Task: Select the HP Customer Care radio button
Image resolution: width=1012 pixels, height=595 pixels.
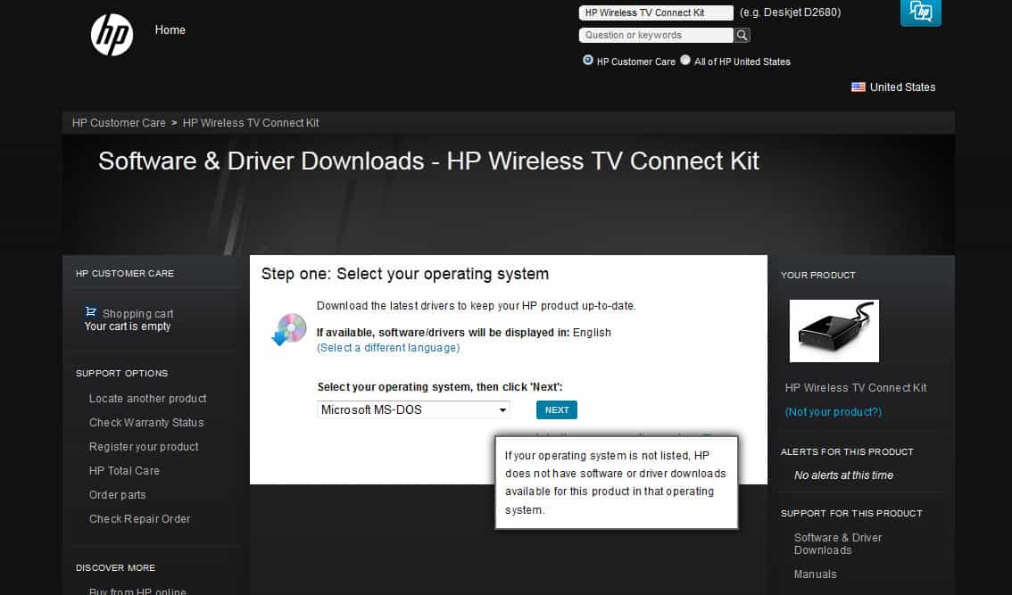Action: click(x=588, y=61)
